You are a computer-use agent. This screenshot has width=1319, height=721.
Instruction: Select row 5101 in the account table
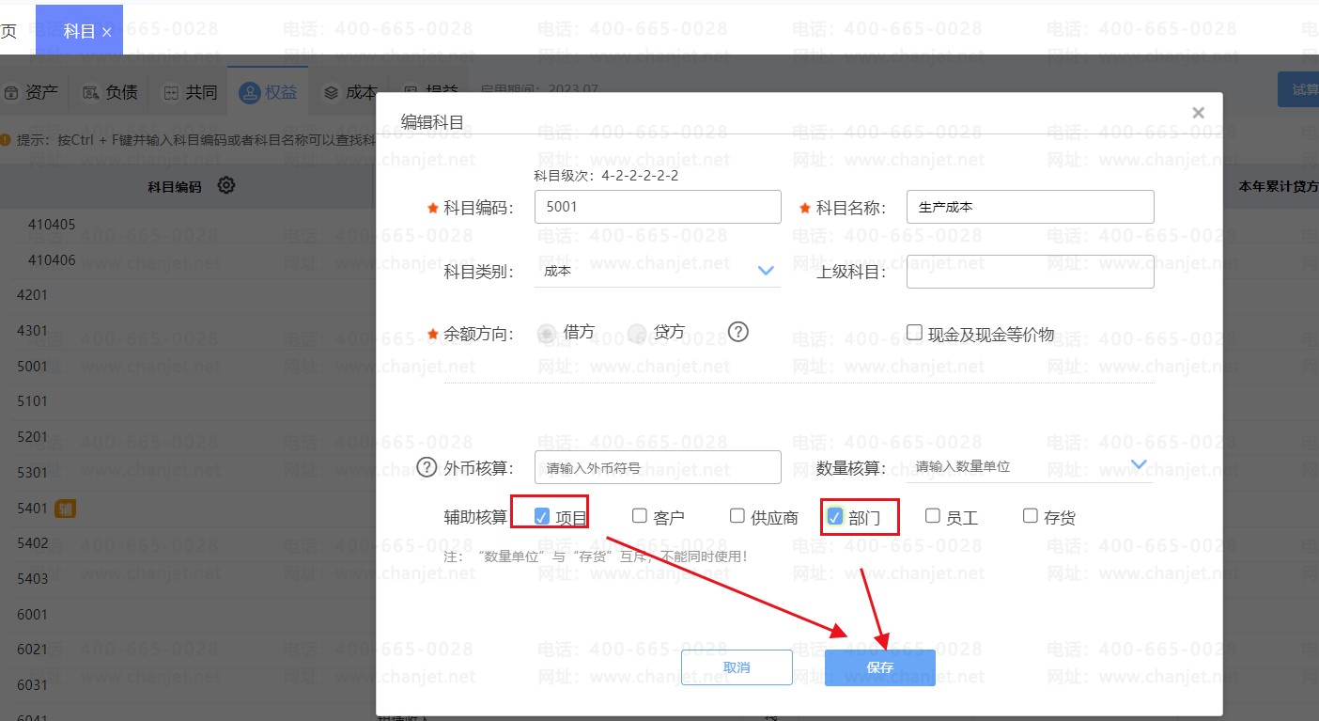tap(188, 401)
